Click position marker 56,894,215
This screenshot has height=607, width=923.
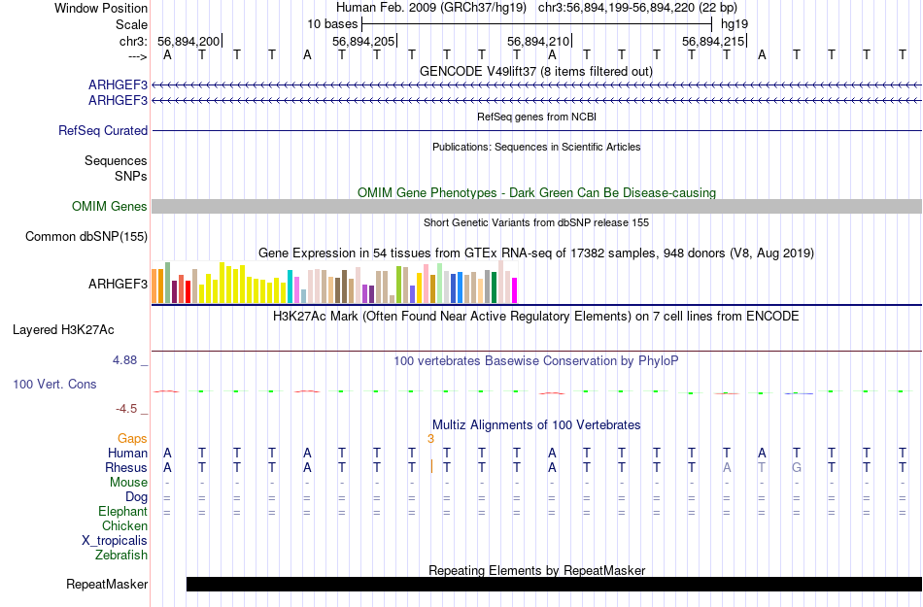click(x=713, y=41)
